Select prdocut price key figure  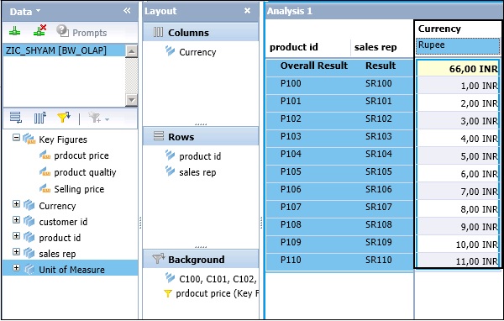tap(81, 155)
